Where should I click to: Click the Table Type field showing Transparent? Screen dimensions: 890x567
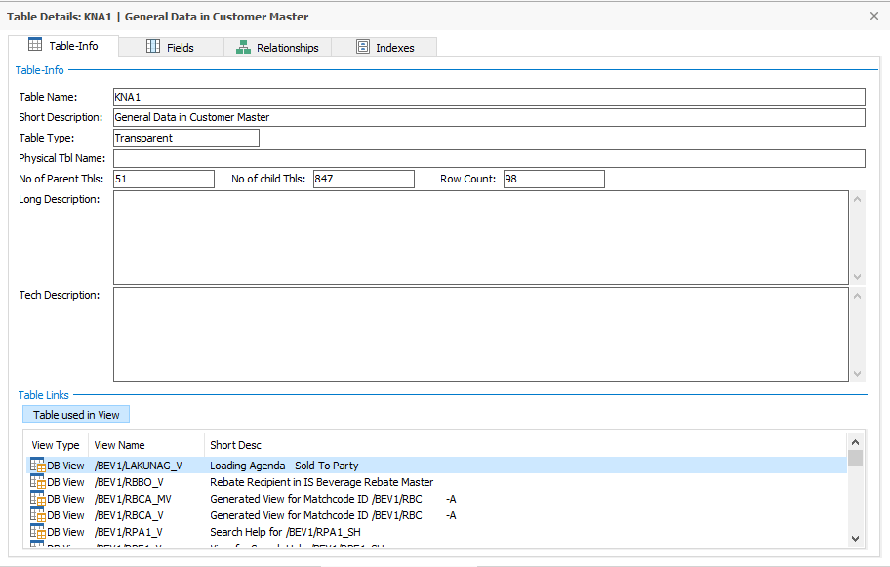186,138
